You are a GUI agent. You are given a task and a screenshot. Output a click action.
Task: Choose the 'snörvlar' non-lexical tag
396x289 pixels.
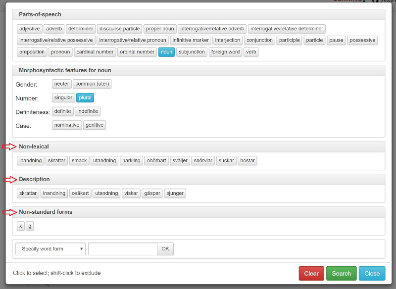(x=203, y=160)
